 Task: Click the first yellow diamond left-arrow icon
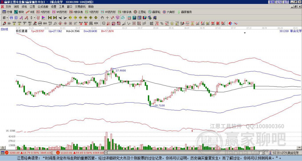[x=70, y=18]
